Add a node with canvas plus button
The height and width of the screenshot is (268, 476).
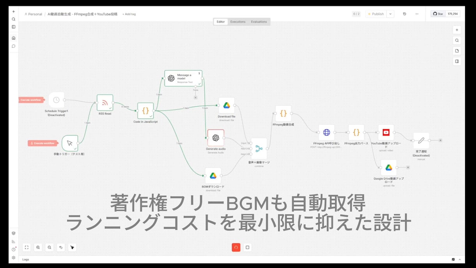457,30
